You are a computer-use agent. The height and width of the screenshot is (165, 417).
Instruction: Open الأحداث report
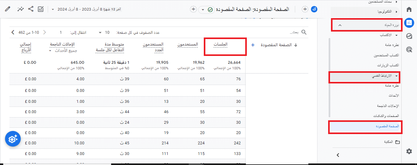[x=394, y=95]
